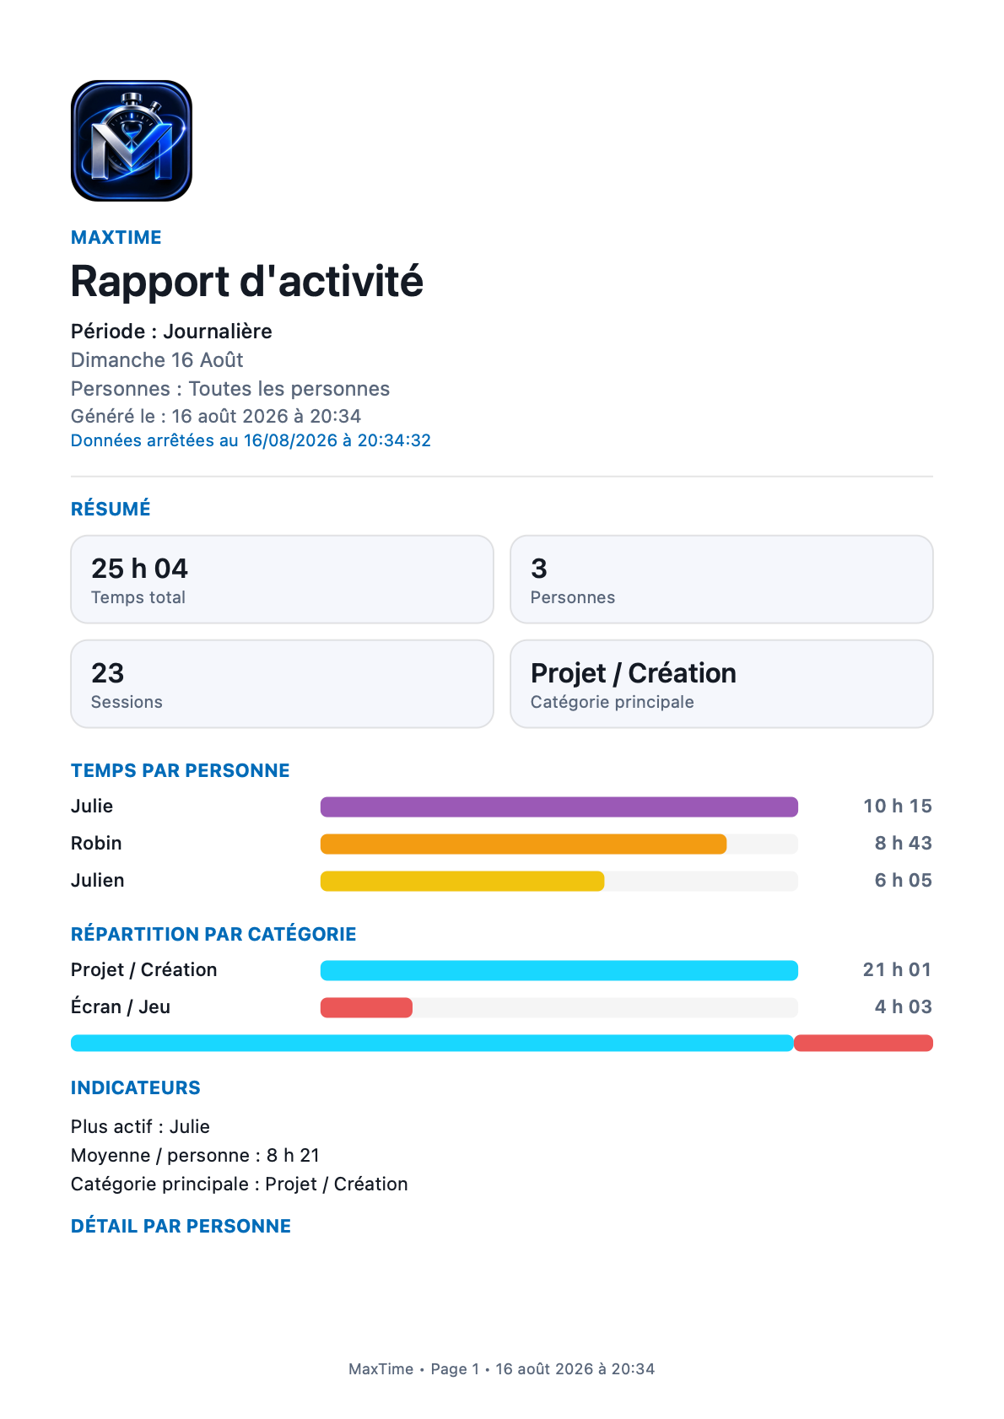Click the "Rapport d'activité" title
The image size is (1004, 1419).
point(247,282)
